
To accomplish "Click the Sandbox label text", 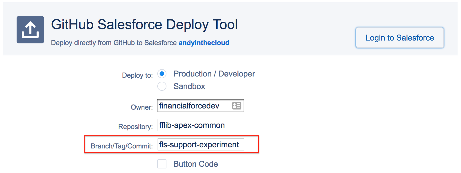I will pos(189,86).
